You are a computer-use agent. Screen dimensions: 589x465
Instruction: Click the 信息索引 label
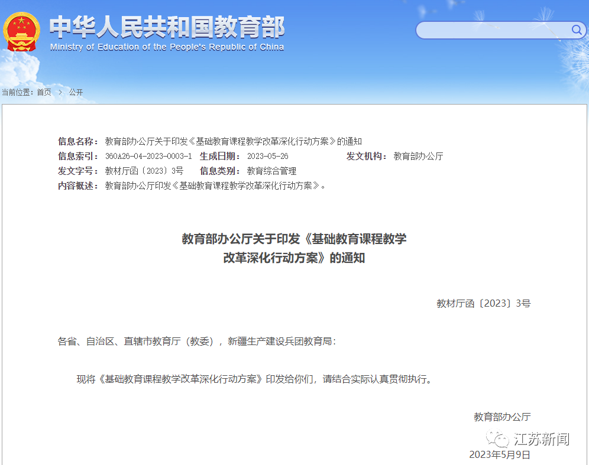coord(78,156)
